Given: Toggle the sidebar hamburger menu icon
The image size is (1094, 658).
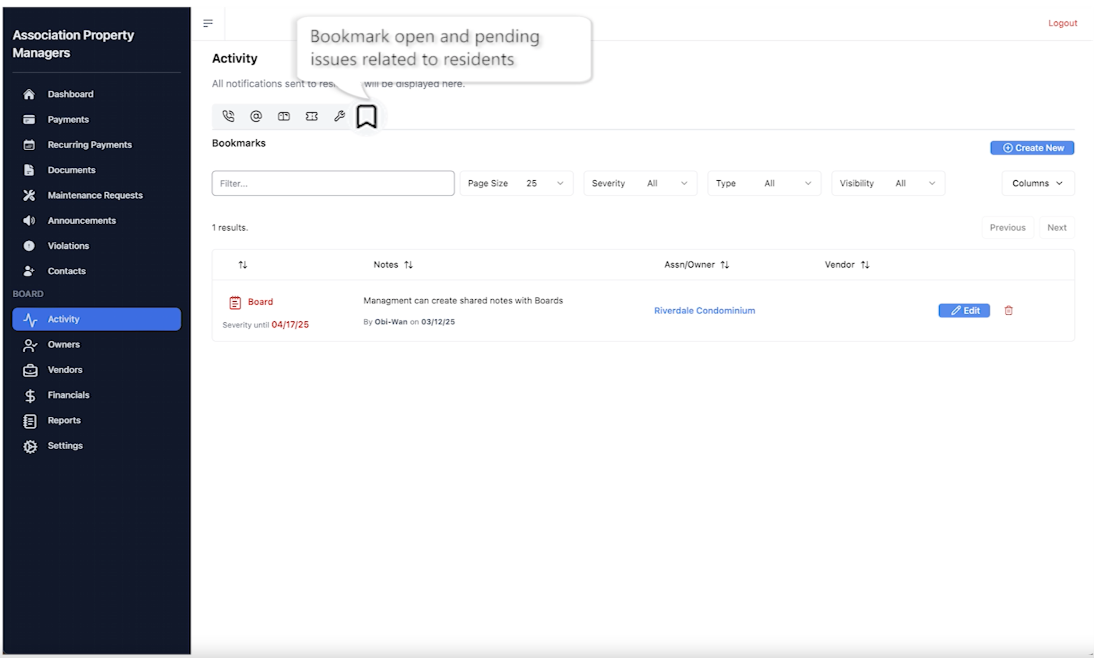Looking at the screenshot, I should coord(208,23).
